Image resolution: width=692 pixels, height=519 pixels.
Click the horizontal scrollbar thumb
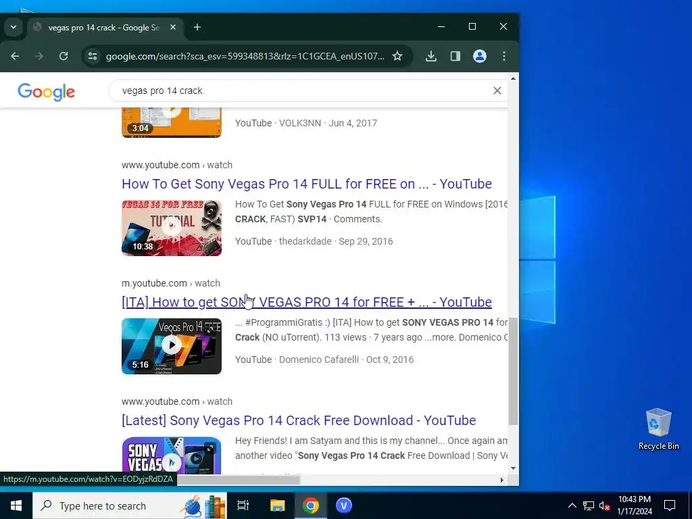click(239, 480)
